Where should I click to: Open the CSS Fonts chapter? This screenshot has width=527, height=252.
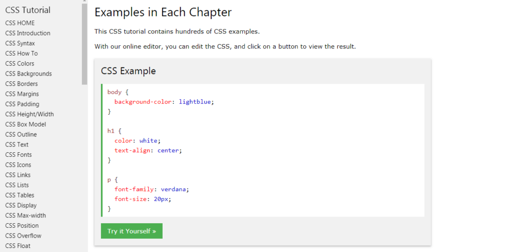click(19, 155)
